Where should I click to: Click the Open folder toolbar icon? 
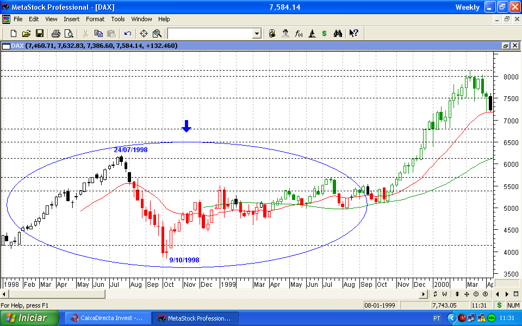26,33
